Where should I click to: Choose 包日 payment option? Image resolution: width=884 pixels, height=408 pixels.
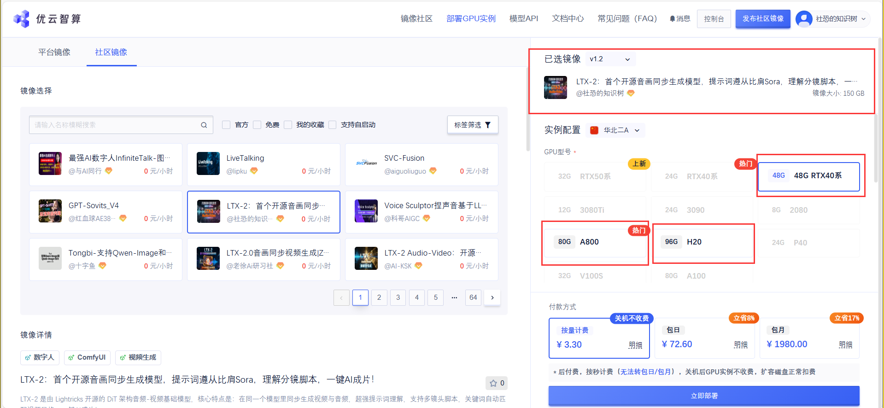705,338
